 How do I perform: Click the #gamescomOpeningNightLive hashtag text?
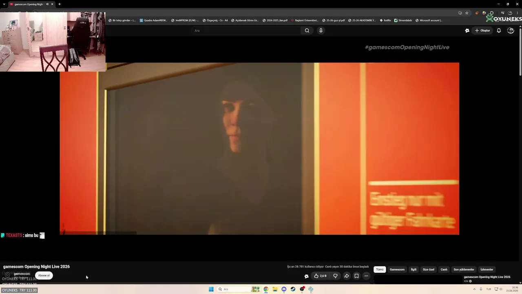[x=407, y=47]
